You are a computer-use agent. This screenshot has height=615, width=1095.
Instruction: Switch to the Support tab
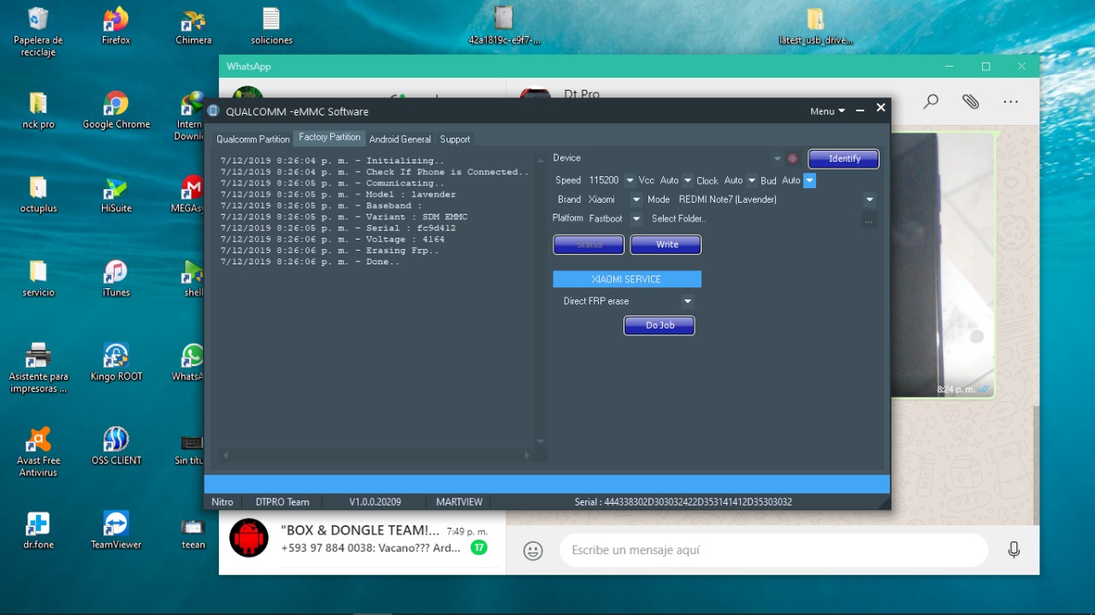(455, 139)
